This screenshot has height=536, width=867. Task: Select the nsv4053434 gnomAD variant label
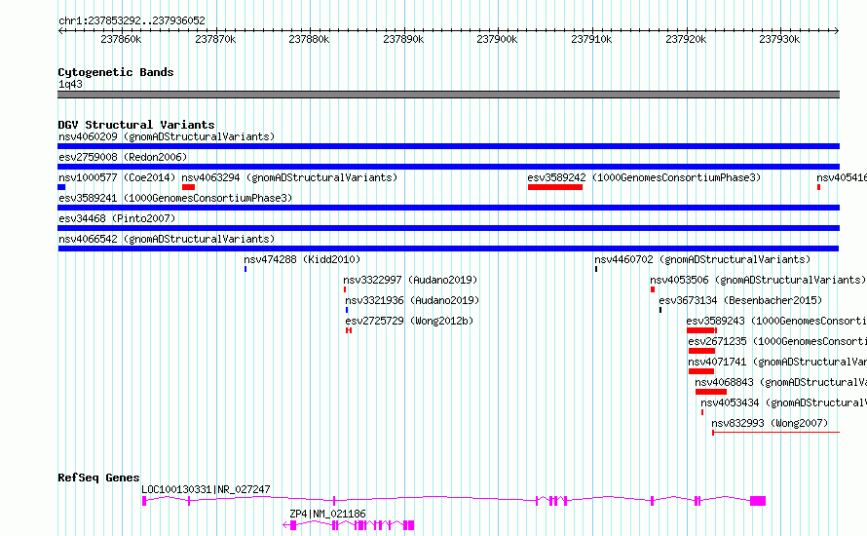pyautogui.click(x=783, y=402)
